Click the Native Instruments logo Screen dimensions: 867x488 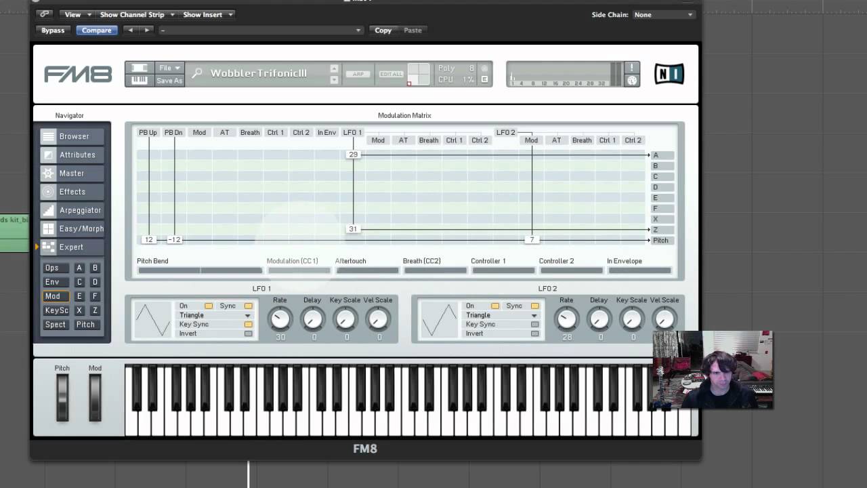click(x=669, y=74)
